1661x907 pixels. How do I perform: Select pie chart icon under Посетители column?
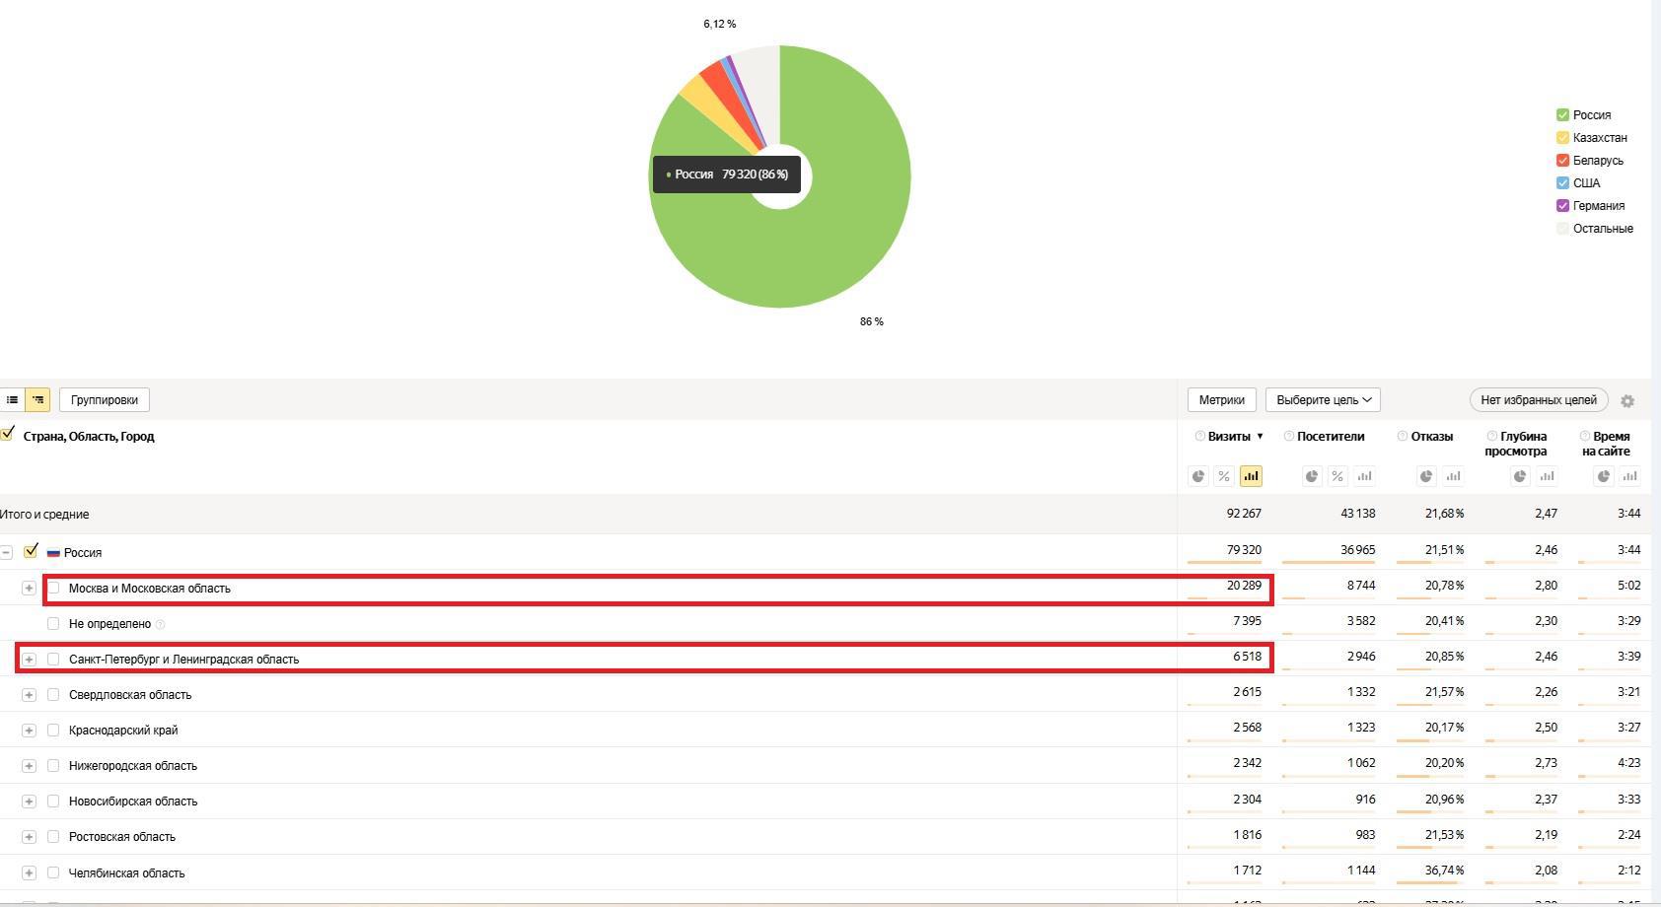point(1312,476)
